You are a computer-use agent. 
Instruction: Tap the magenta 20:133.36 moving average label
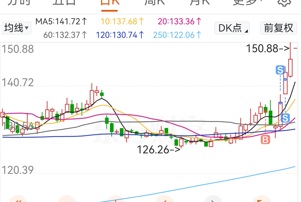[x=179, y=21]
